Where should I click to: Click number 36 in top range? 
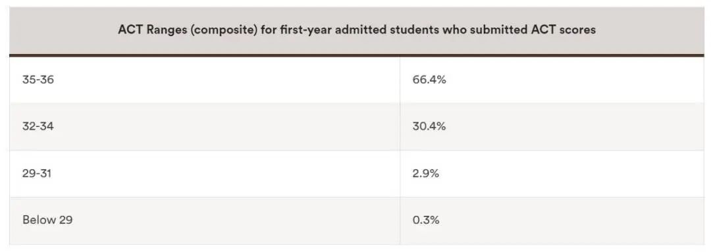pos(47,80)
